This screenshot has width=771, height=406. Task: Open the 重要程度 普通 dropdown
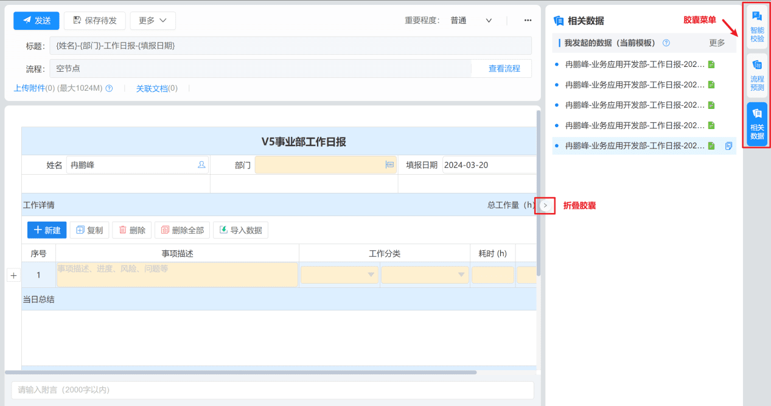[x=471, y=20]
